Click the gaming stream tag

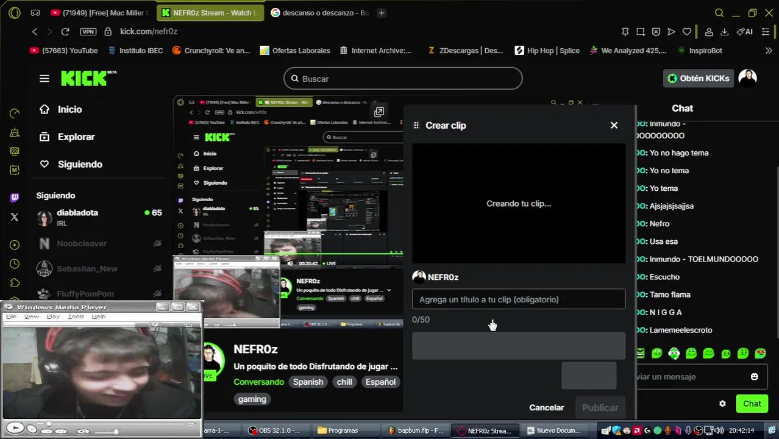[x=252, y=399]
